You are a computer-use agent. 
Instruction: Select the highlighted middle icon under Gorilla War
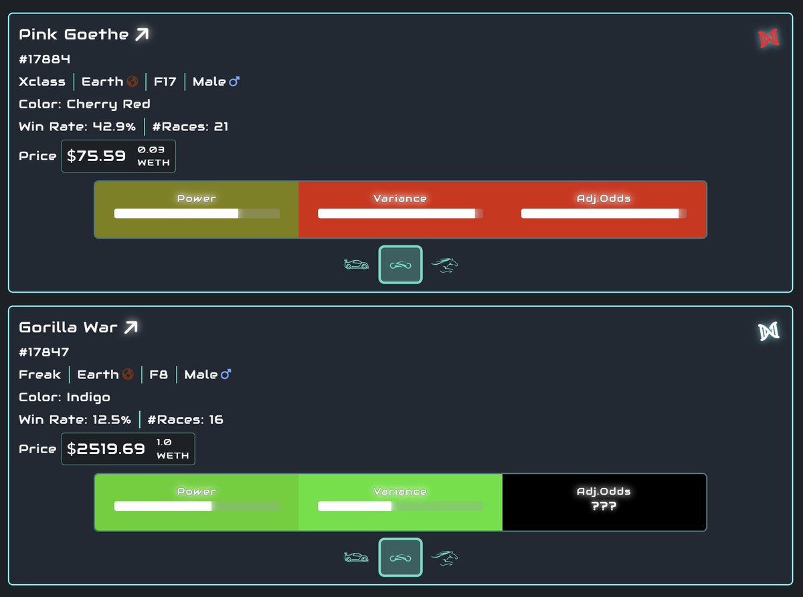401,558
